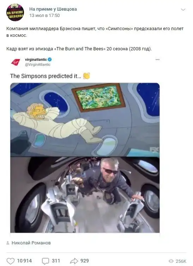Viewport: 193px width, 266px height.
Task: Click the verified badge next to virginatlantic
Action: coord(50,60)
